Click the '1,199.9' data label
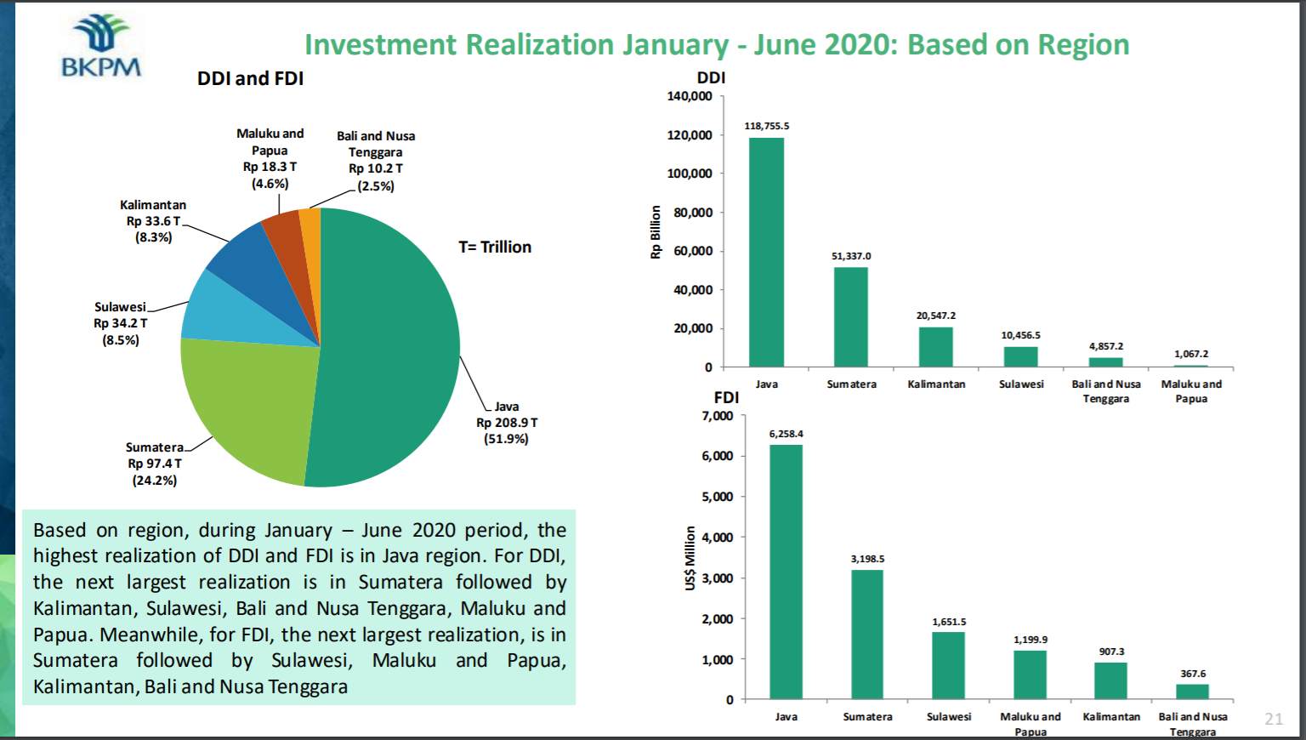 (1031, 640)
